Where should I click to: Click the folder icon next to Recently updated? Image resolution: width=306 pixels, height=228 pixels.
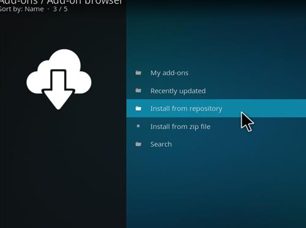coord(138,90)
